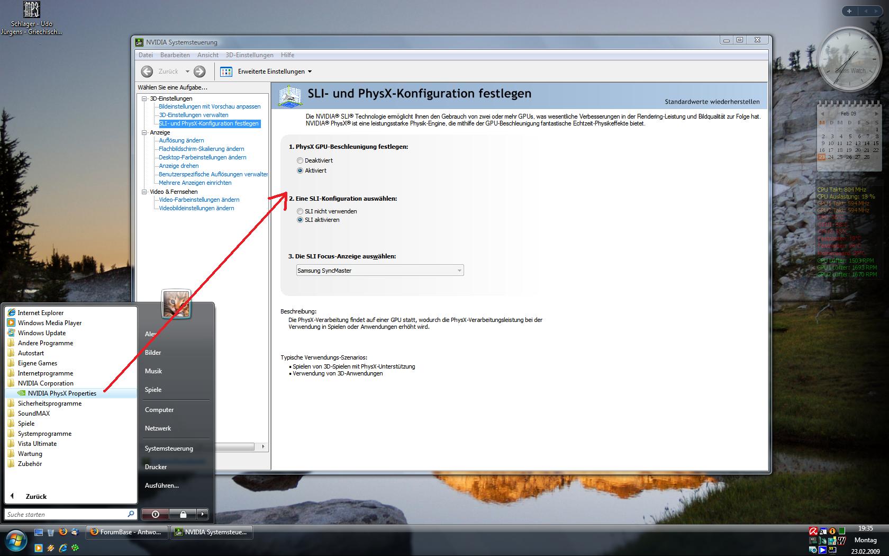Open Flachbildschirm-Skalierung ändern link

tap(202, 149)
